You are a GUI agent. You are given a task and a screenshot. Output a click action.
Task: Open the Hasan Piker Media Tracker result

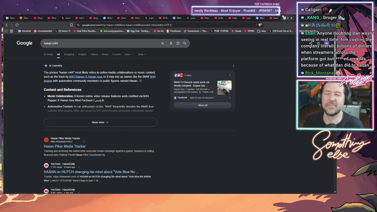(65, 146)
